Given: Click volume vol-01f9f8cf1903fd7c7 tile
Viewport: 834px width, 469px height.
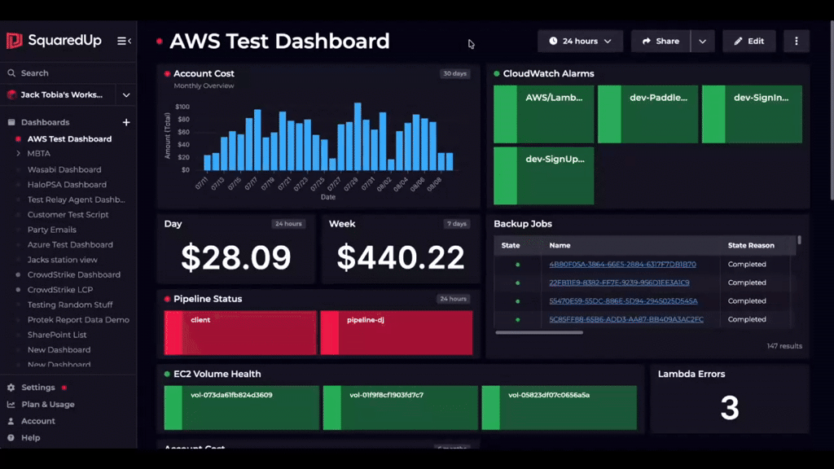Looking at the screenshot, I should pyautogui.click(x=401, y=408).
